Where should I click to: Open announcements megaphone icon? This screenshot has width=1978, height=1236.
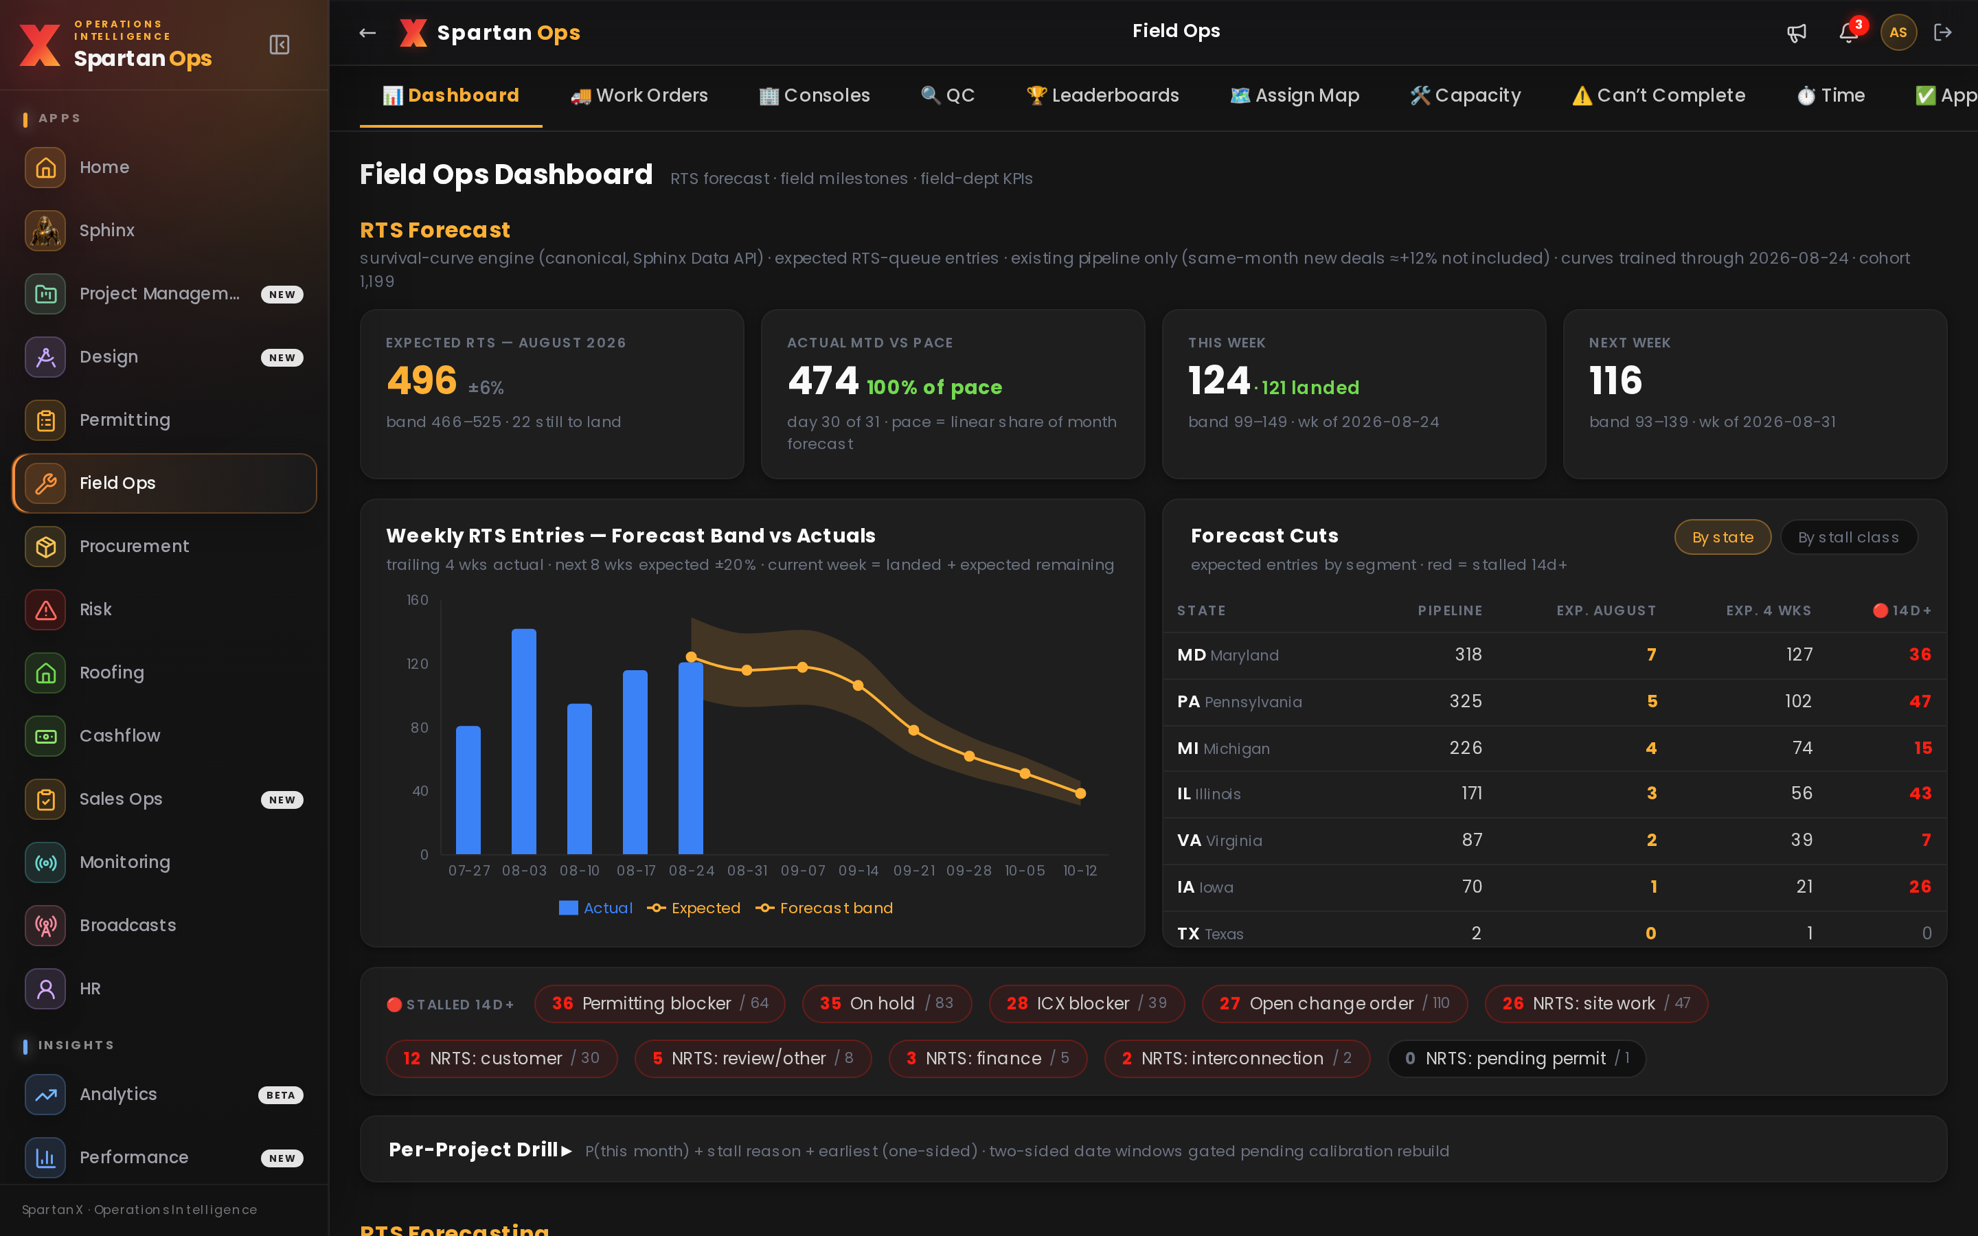(1797, 33)
